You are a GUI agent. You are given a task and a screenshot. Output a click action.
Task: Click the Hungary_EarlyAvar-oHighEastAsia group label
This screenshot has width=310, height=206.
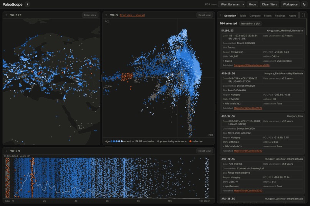coord(283,73)
